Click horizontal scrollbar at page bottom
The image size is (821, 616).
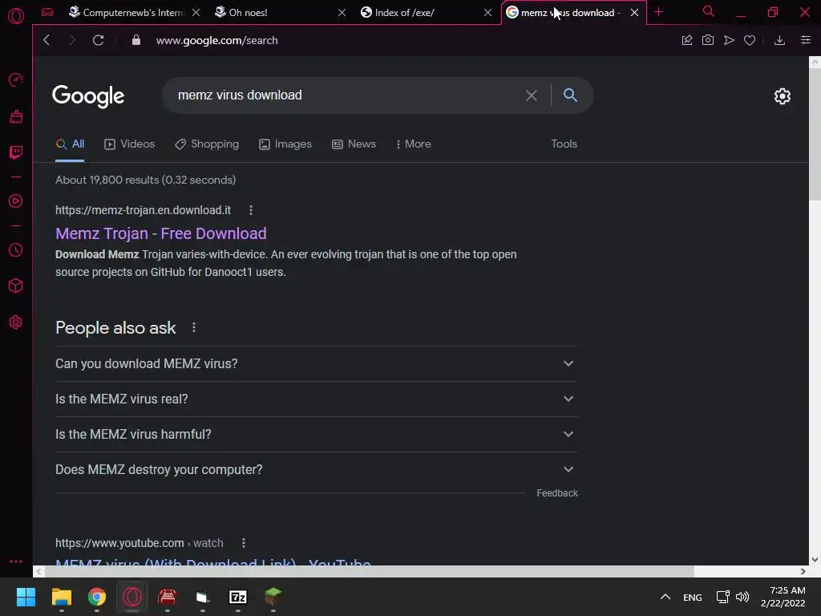(x=369, y=571)
